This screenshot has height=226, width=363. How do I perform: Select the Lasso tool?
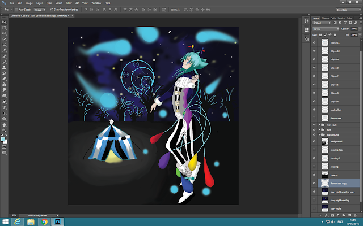coord(4,33)
